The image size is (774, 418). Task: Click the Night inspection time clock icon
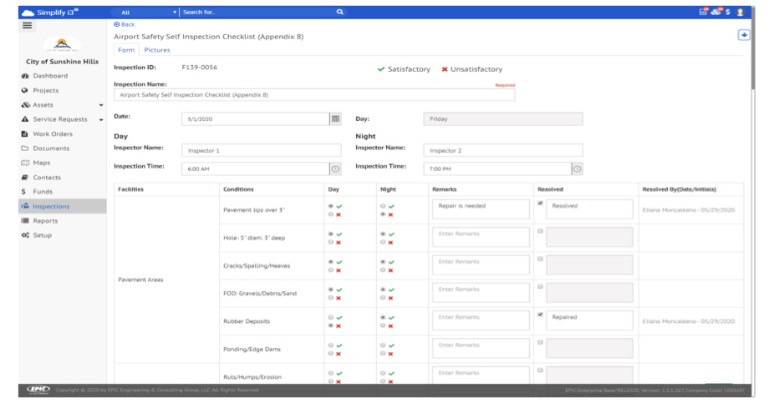(577, 169)
